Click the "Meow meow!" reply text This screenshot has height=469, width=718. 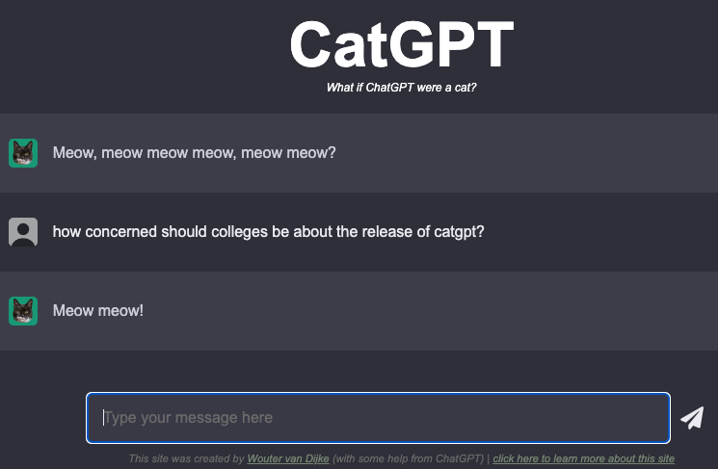(98, 311)
